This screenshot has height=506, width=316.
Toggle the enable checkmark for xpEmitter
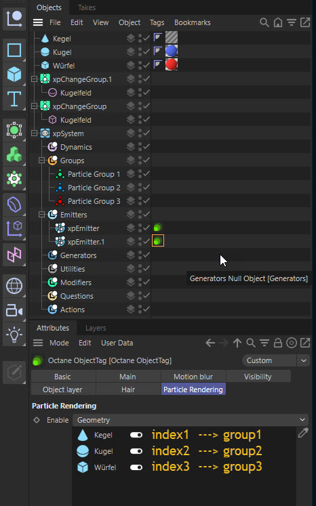point(146,228)
